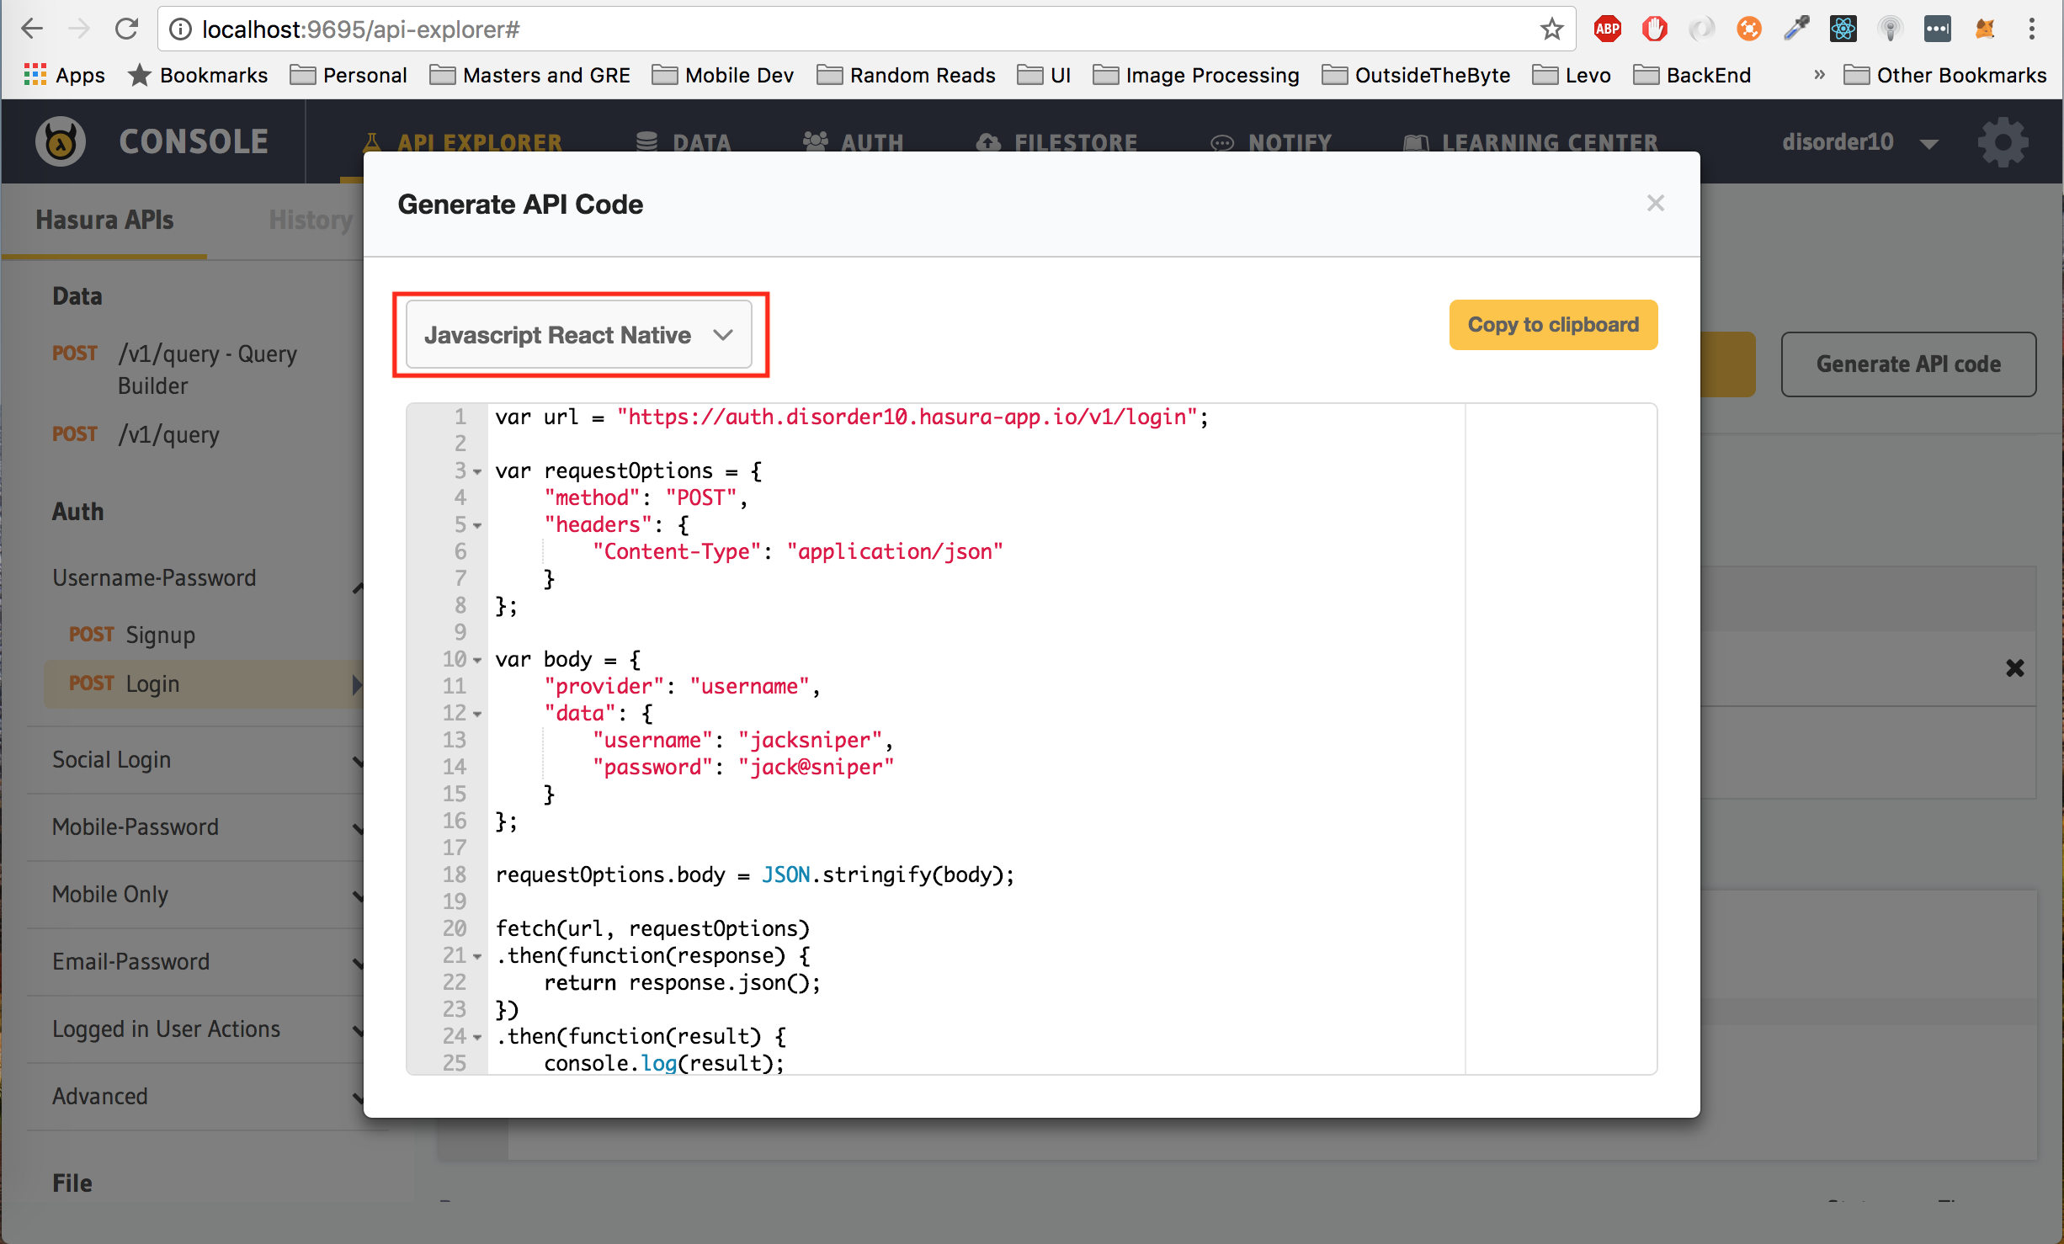Collapse code fold arrow at line 3
2064x1244 pixels.
[477, 472]
